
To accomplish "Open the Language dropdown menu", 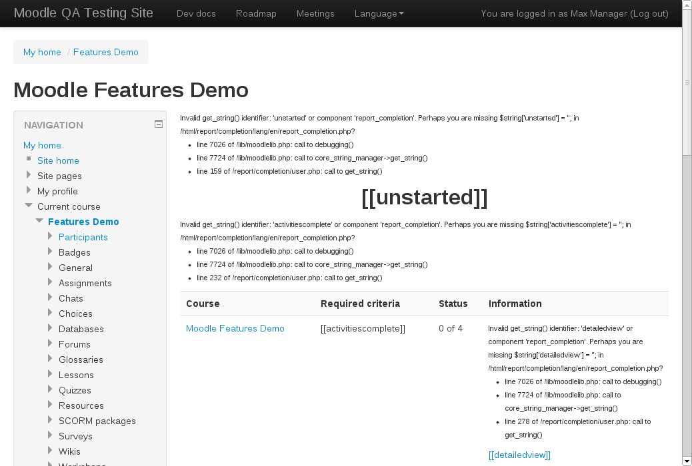I will point(379,14).
